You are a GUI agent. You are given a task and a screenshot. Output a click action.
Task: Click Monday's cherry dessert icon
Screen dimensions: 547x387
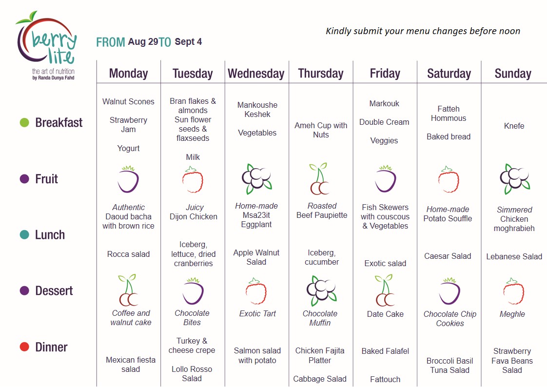128,290
